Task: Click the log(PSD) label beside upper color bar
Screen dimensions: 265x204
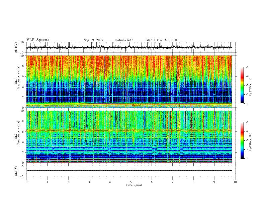Action: 251,87
